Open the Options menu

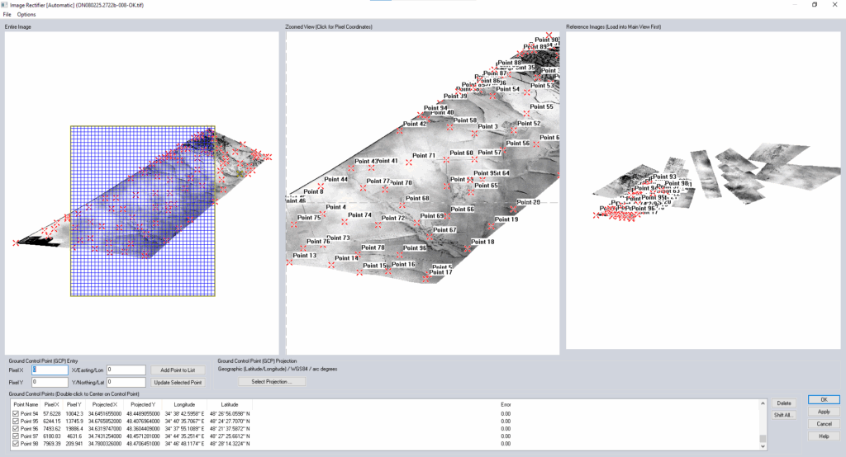pos(26,15)
